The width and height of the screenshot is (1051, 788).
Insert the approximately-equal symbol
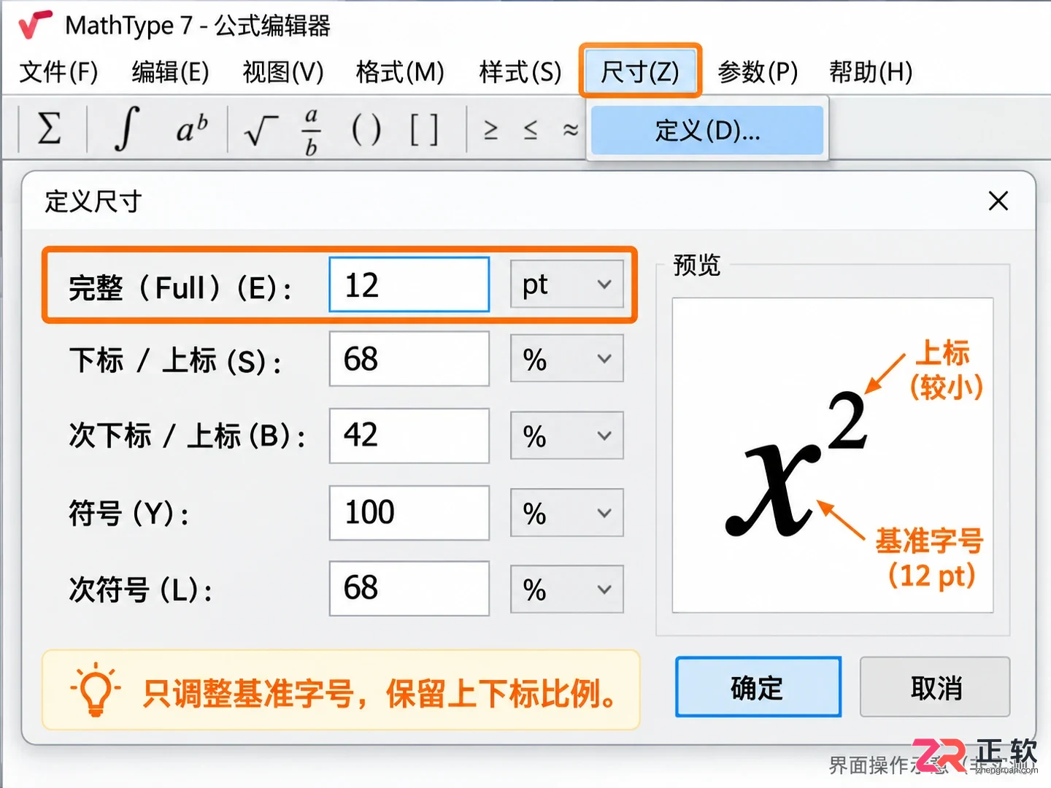click(x=571, y=131)
